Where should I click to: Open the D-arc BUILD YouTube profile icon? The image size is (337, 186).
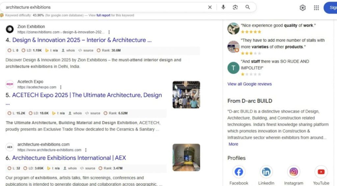click(321, 172)
